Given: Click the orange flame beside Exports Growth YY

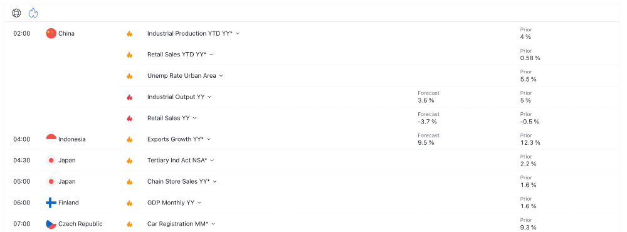Looking at the screenshot, I should 130,140.
